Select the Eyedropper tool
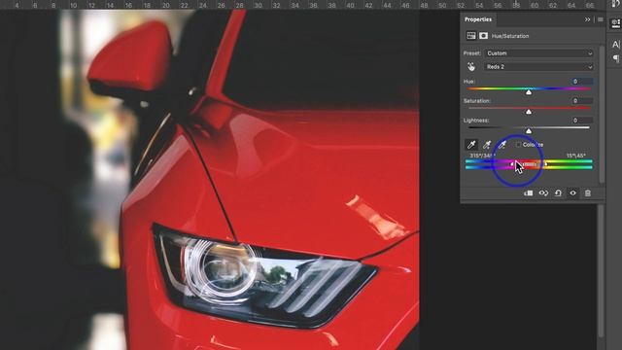 pyautogui.click(x=471, y=145)
